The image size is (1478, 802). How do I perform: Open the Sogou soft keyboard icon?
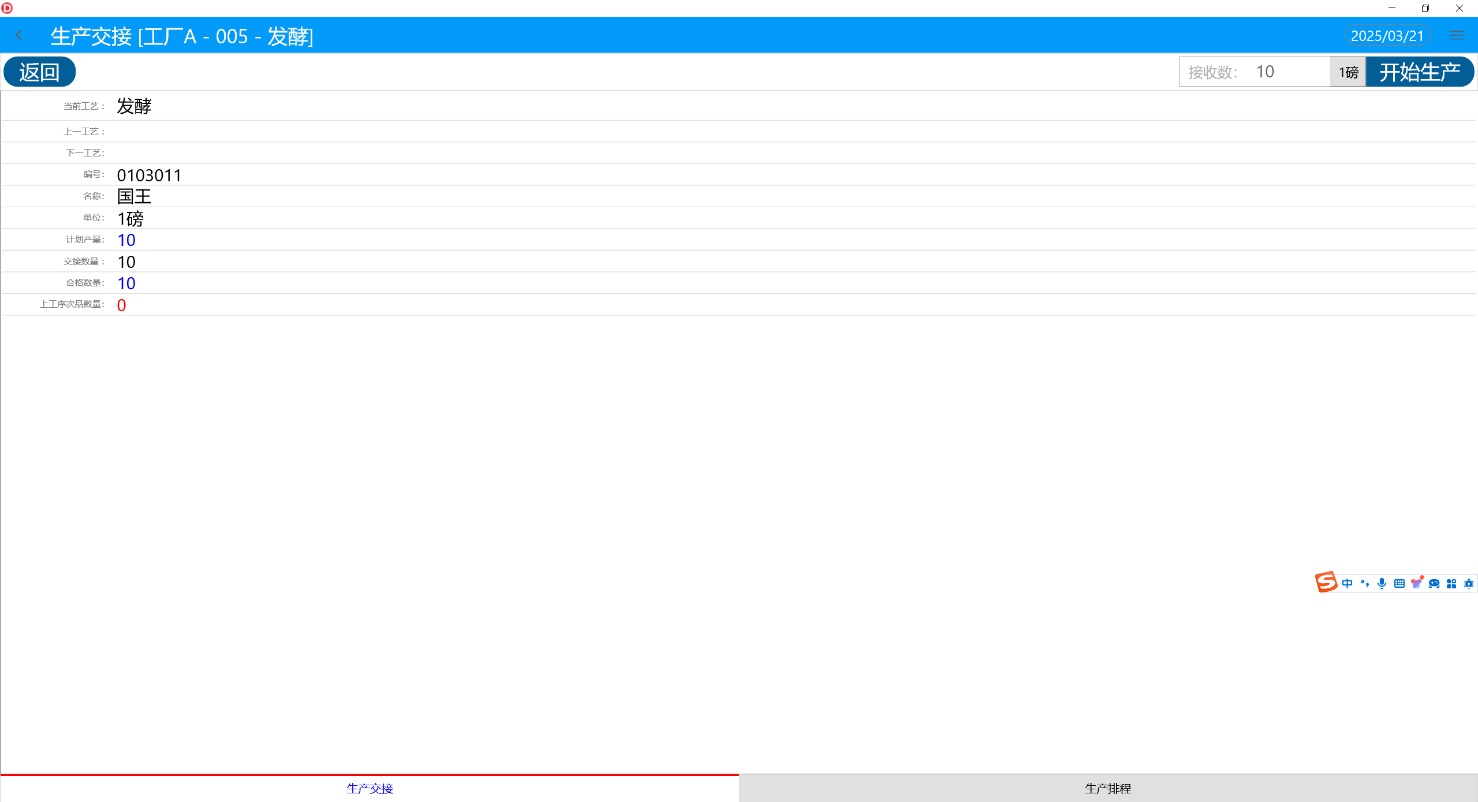(1399, 584)
